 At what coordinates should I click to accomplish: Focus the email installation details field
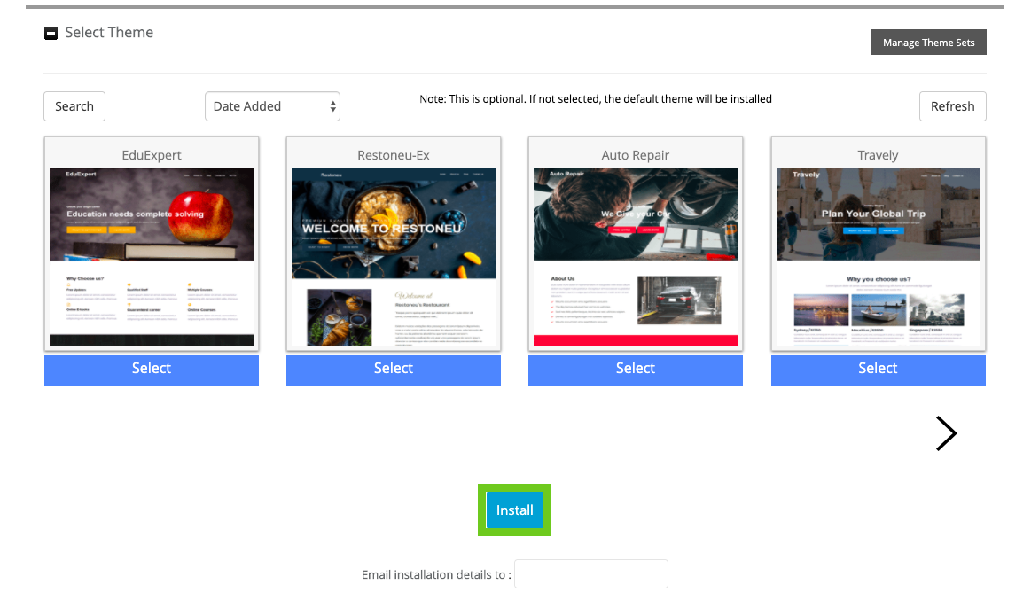[x=590, y=574]
